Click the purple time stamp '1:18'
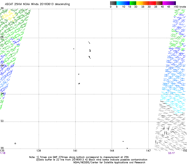Screen dimensions: 187x164 click(3, 153)
